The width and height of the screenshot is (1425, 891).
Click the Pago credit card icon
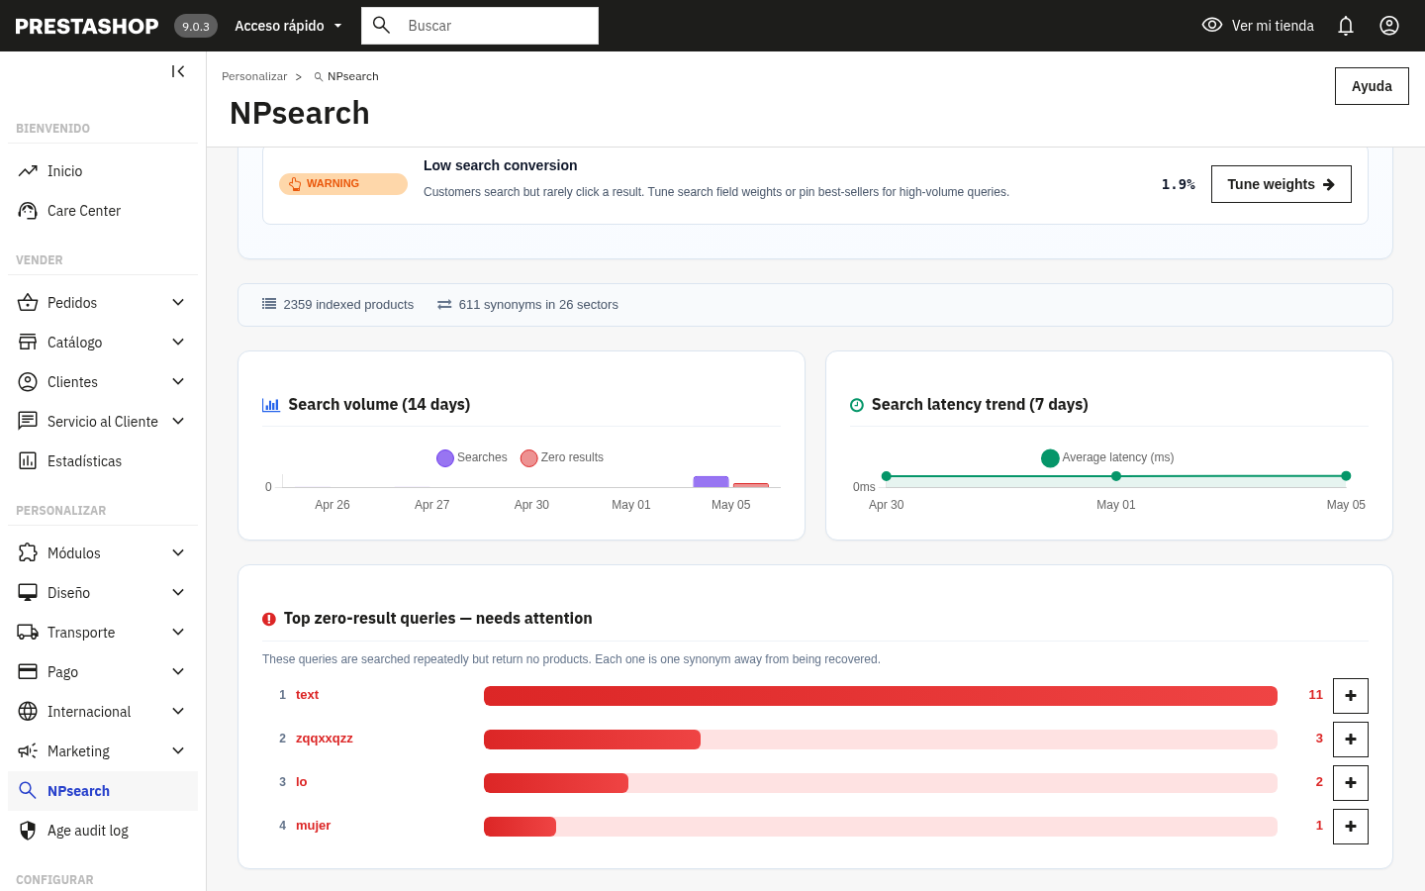[x=28, y=672]
